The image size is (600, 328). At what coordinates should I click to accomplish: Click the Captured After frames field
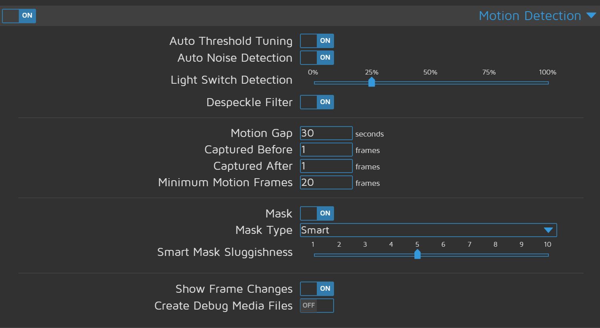[326, 166]
